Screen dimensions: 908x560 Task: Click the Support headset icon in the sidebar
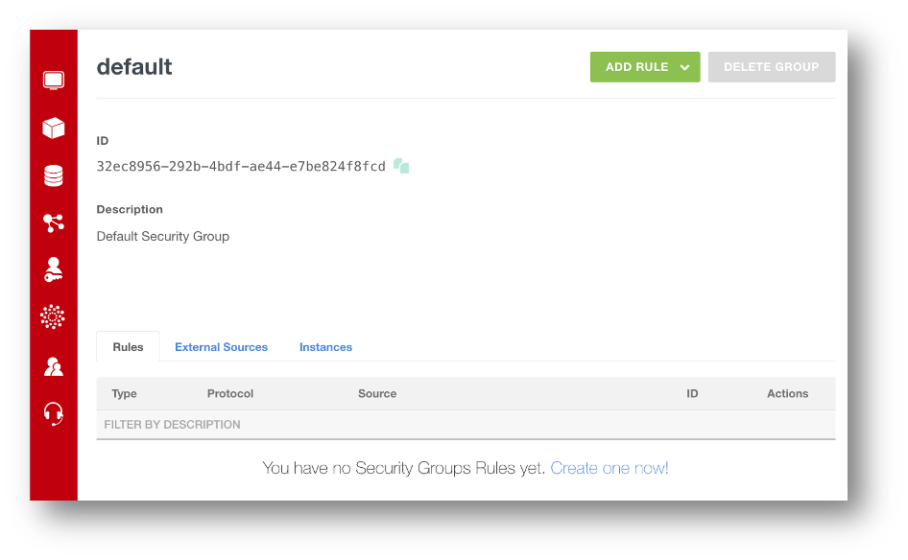click(54, 414)
